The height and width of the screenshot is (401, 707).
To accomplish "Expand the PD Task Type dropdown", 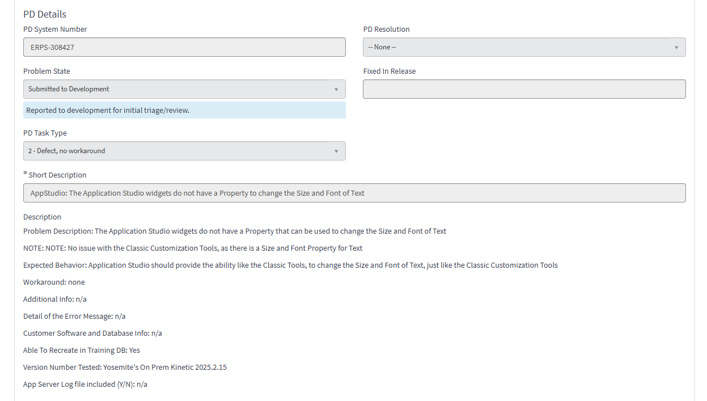I will (184, 151).
